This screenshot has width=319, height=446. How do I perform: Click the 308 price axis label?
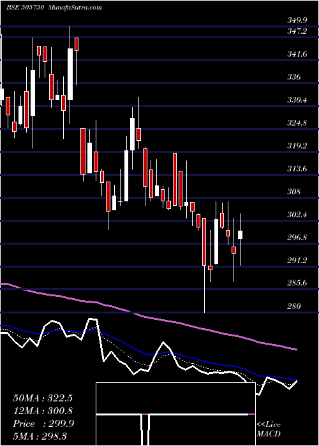(294, 192)
